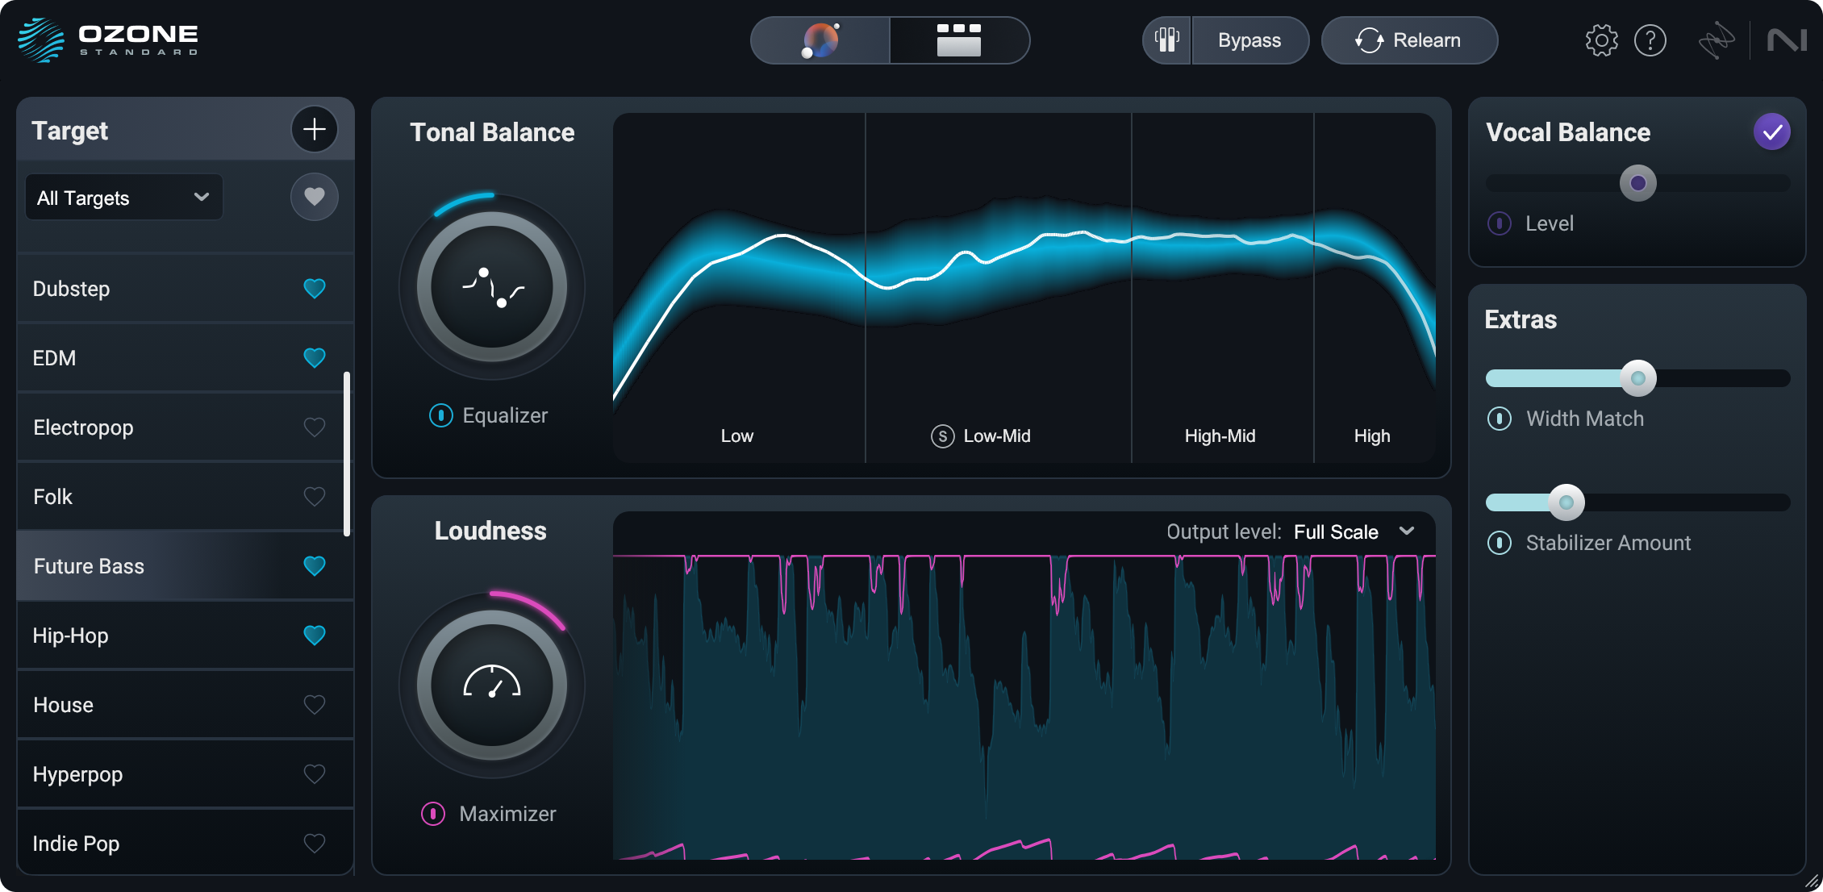The width and height of the screenshot is (1823, 892).
Task: Toggle the Maximizer power button
Action: (434, 814)
